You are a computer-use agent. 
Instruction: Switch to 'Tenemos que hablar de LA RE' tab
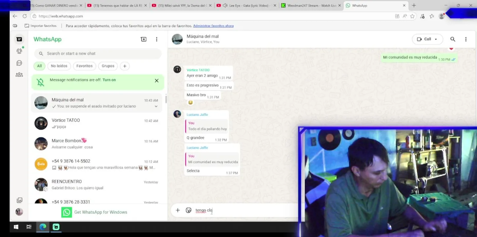click(x=117, y=5)
